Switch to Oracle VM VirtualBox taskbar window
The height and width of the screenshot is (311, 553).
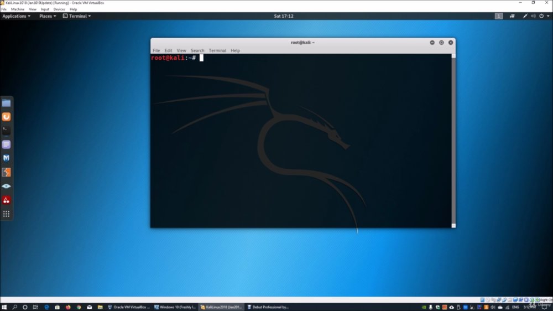click(x=129, y=307)
